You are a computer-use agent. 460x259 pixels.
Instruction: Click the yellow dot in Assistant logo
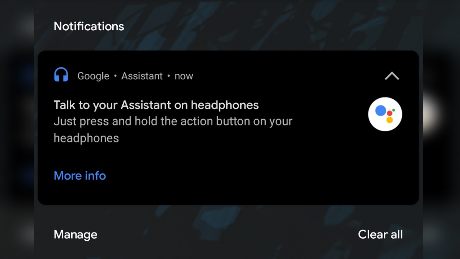pos(389,120)
